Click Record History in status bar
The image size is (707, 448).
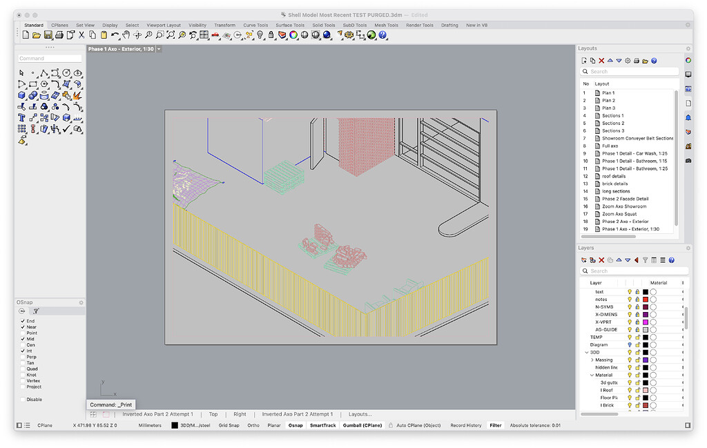pyautogui.click(x=465, y=425)
